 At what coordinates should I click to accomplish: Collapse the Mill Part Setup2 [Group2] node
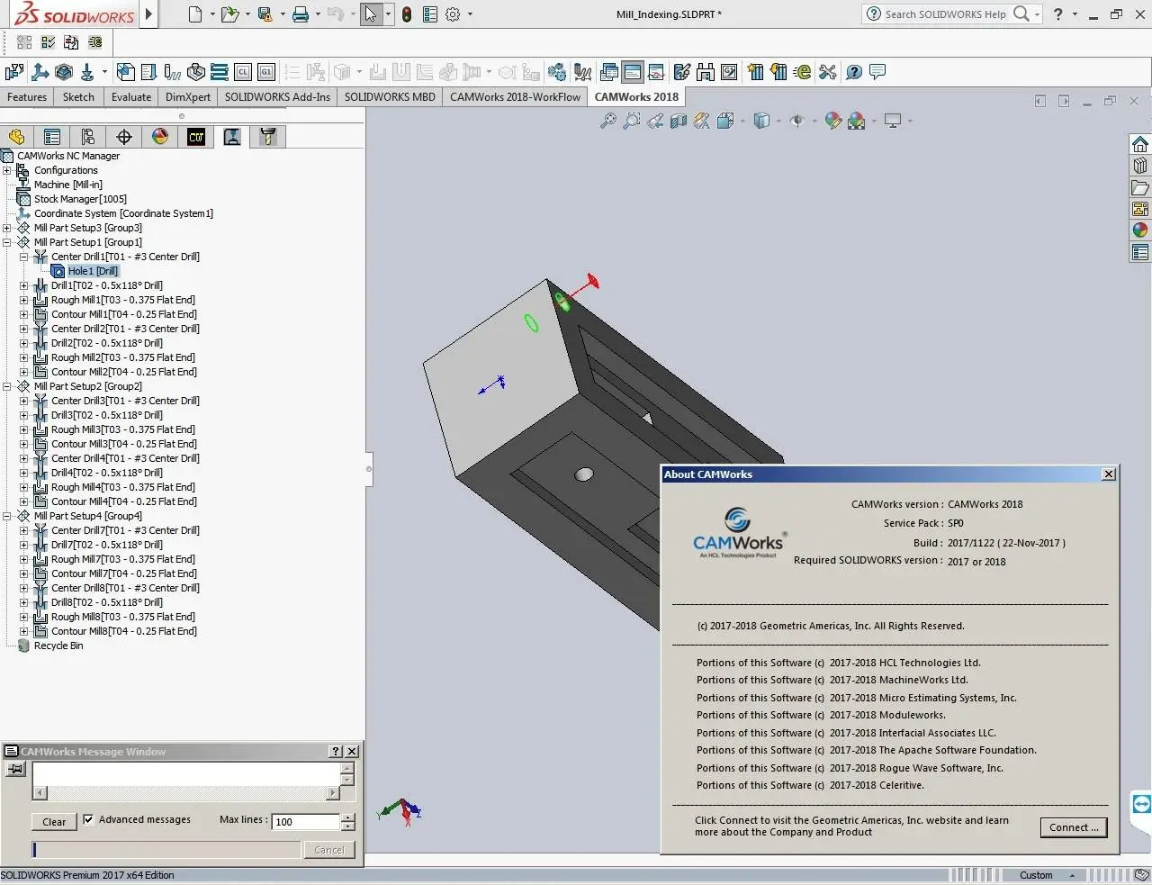click(x=7, y=386)
